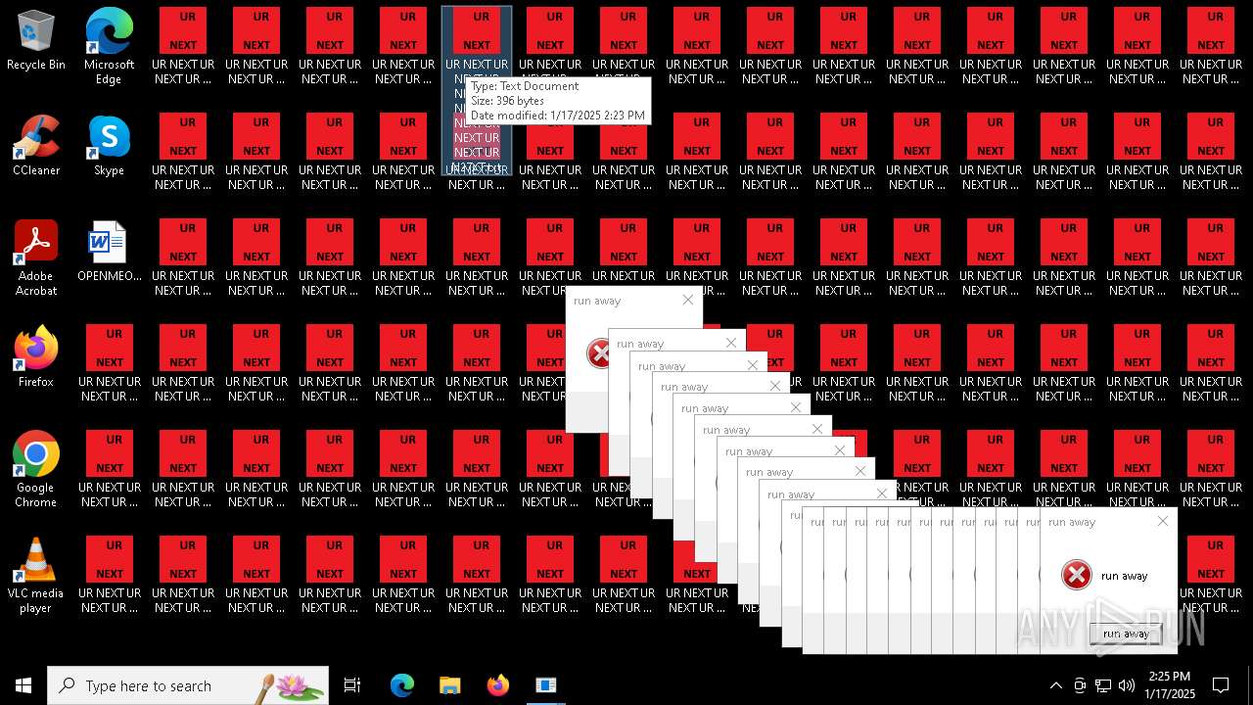Select the Firefox desktop shortcut
The height and width of the screenshot is (705, 1253).
[x=36, y=357]
